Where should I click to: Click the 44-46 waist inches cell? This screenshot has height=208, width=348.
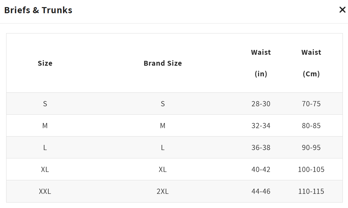click(x=261, y=191)
